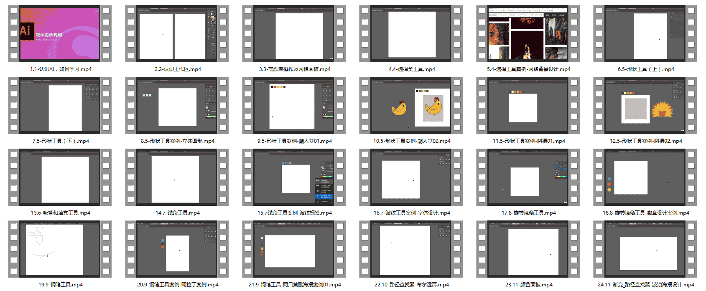Click the file name text "4.4-选择类工具.mp4"
706x291 pixels.
[412, 69]
